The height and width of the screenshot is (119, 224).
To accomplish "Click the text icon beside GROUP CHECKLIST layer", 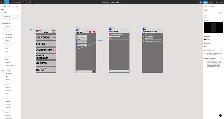I will [x=4, y=65].
